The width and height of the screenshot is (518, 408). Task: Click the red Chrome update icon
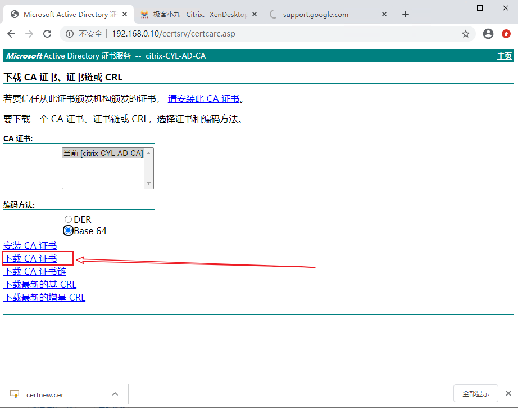[x=506, y=34]
